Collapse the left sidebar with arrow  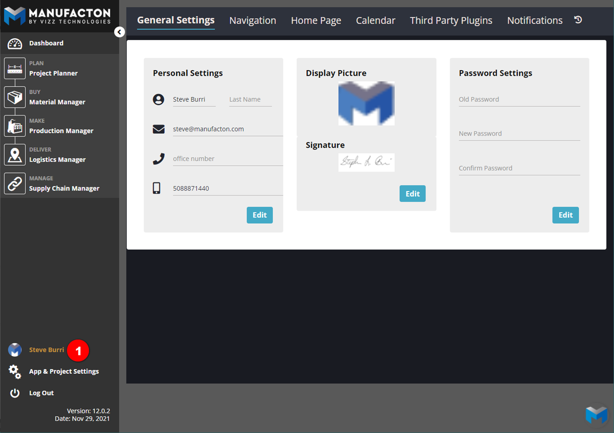tap(119, 32)
